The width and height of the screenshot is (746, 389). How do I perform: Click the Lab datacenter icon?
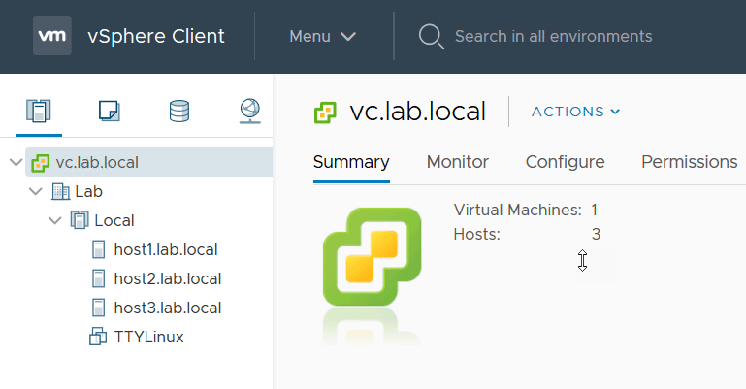click(x=60, y=192)
